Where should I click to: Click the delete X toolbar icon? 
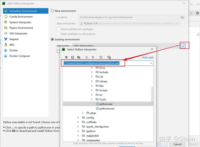(93, 57)
